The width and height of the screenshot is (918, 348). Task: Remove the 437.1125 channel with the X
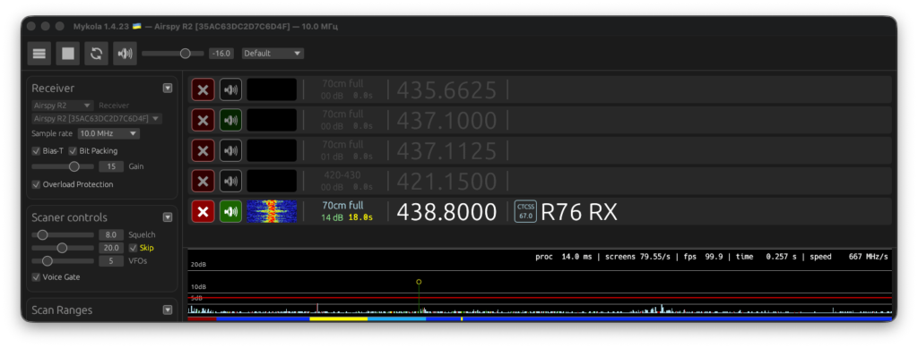(203, 150)
